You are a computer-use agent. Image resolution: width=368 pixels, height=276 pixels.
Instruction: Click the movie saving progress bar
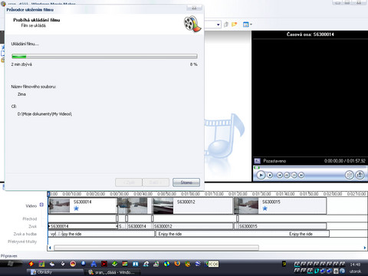[104, 56]
